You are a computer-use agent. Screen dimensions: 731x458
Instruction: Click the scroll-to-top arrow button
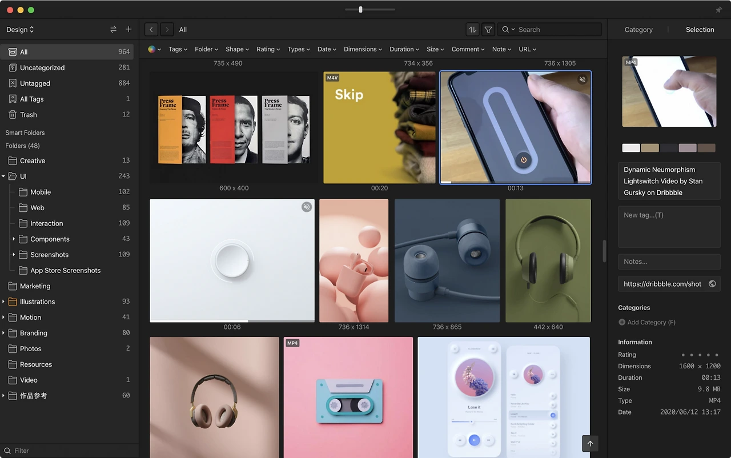point(590,443)
